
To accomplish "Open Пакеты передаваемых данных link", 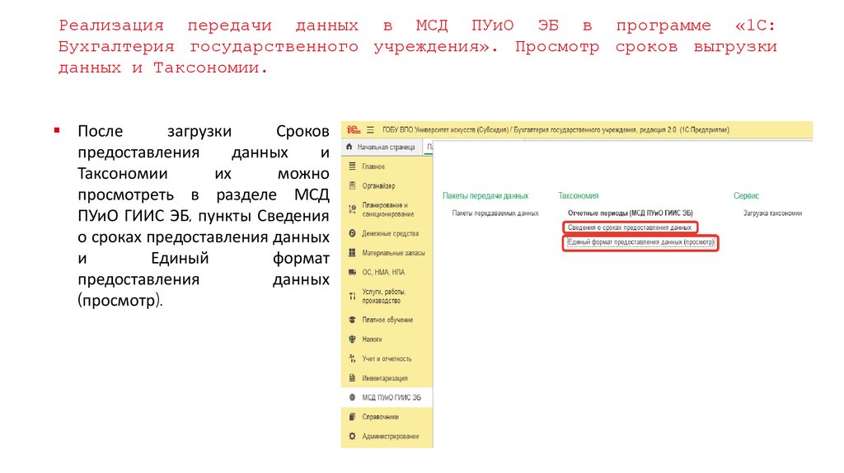I will click(495, 213).
